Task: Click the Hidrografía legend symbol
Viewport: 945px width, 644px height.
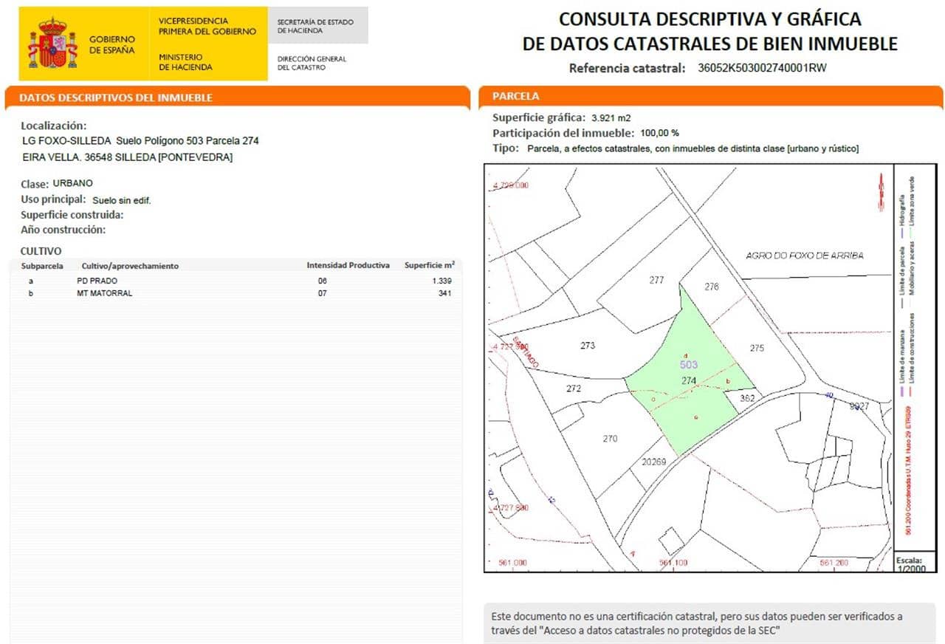Action: click(x=901, y=232)
